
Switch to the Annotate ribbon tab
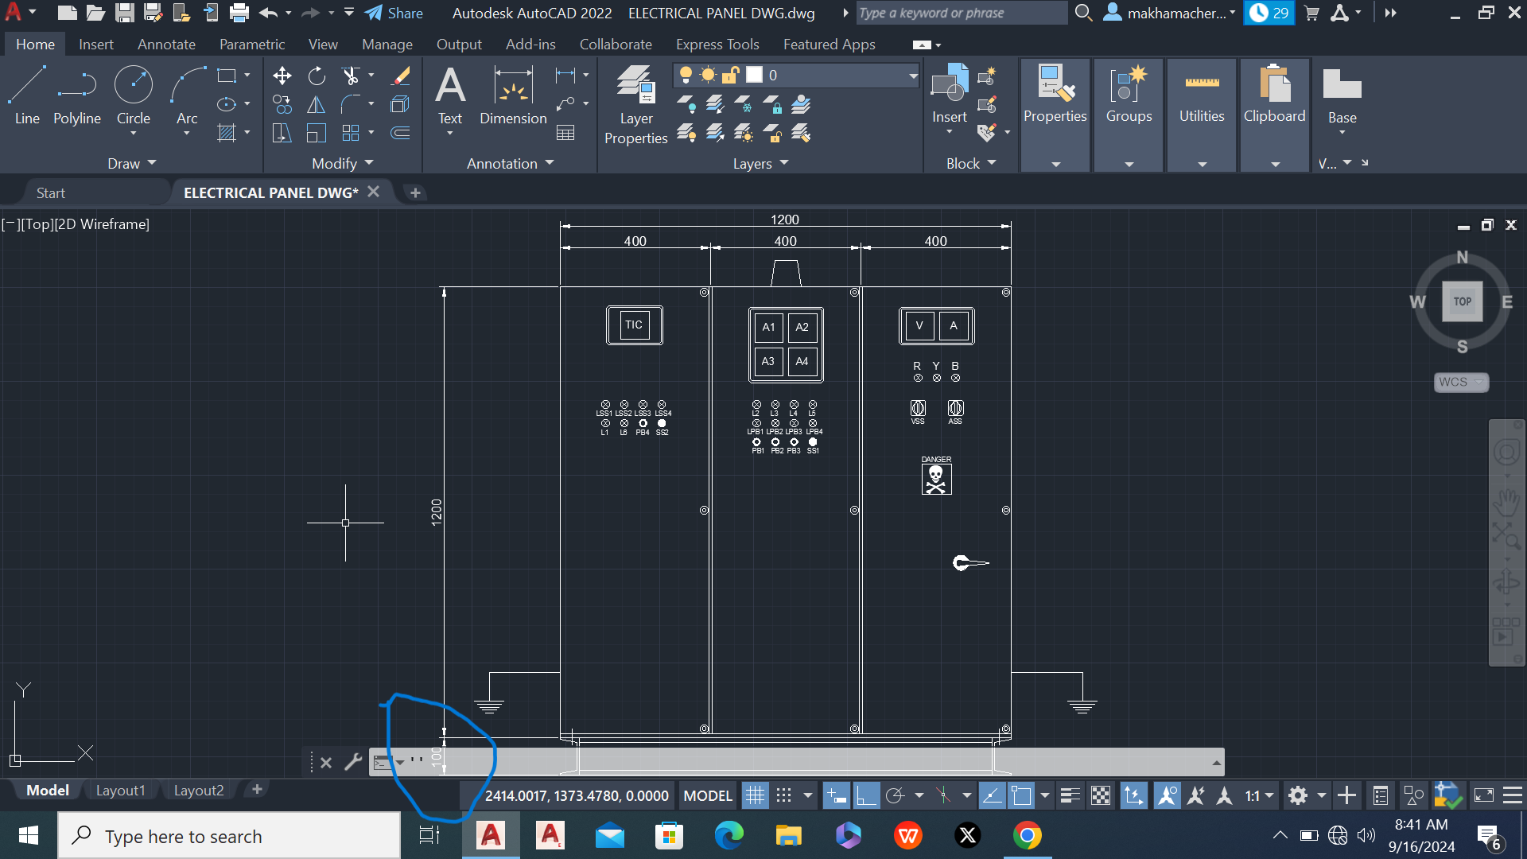[165, 45]
